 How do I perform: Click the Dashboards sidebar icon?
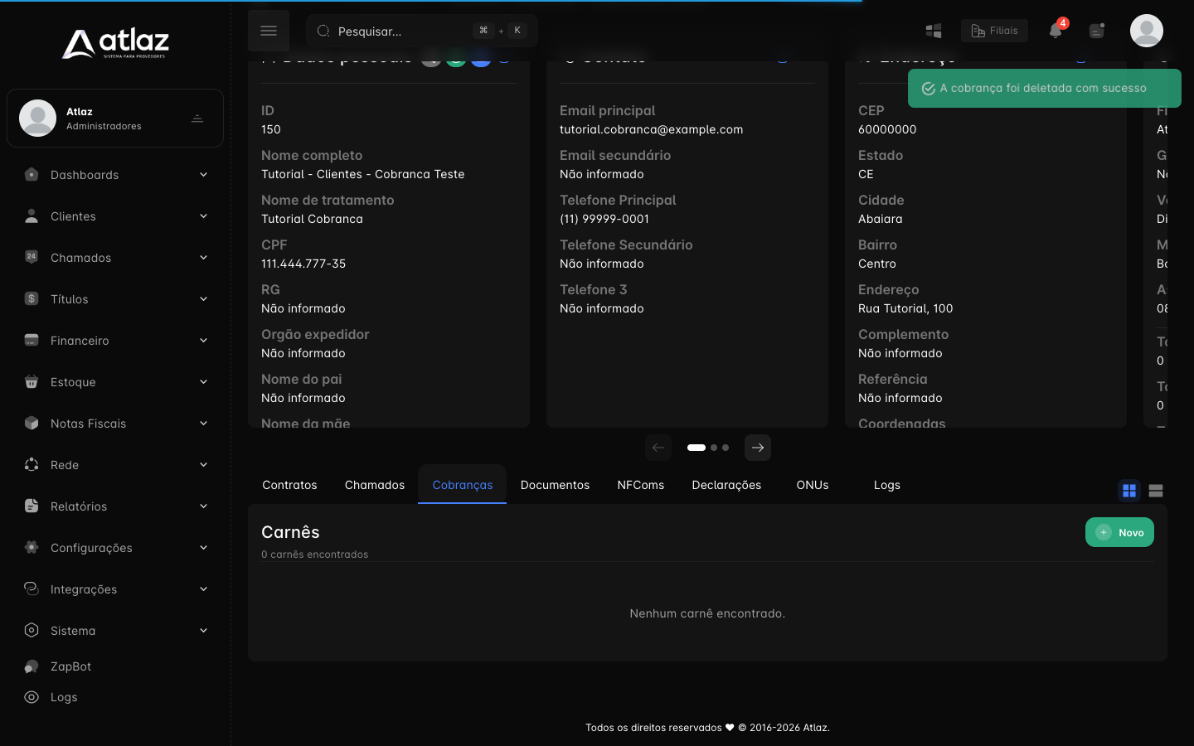click(32, 175)
